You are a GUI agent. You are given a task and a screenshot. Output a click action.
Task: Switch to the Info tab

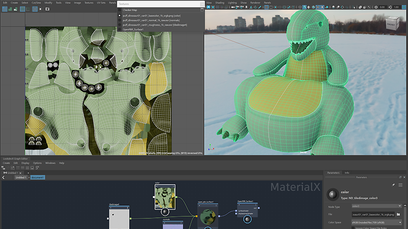347,173
